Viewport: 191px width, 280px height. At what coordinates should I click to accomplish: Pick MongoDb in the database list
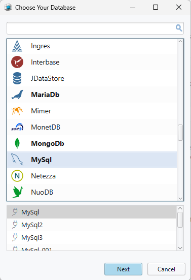[92, 143]
